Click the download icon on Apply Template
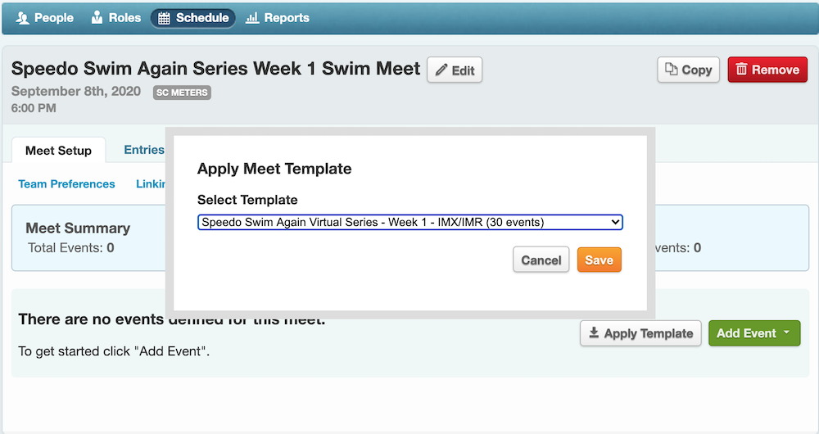819x434 pixels. (594, 333)
